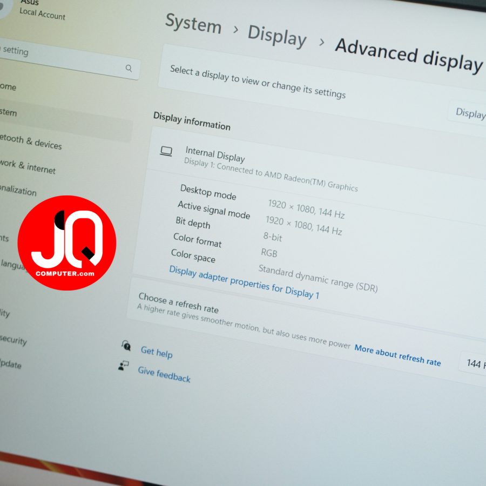This screenshot has height=486, width=486.
Task: Open the display selection dropdown
Action: click(468, 113)
